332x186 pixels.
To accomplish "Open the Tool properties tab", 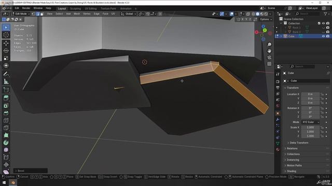I will [x=278, y=74].
